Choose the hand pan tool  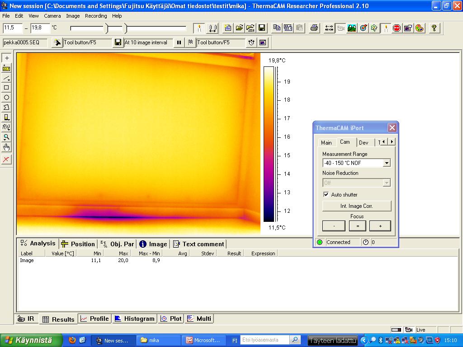6,147
